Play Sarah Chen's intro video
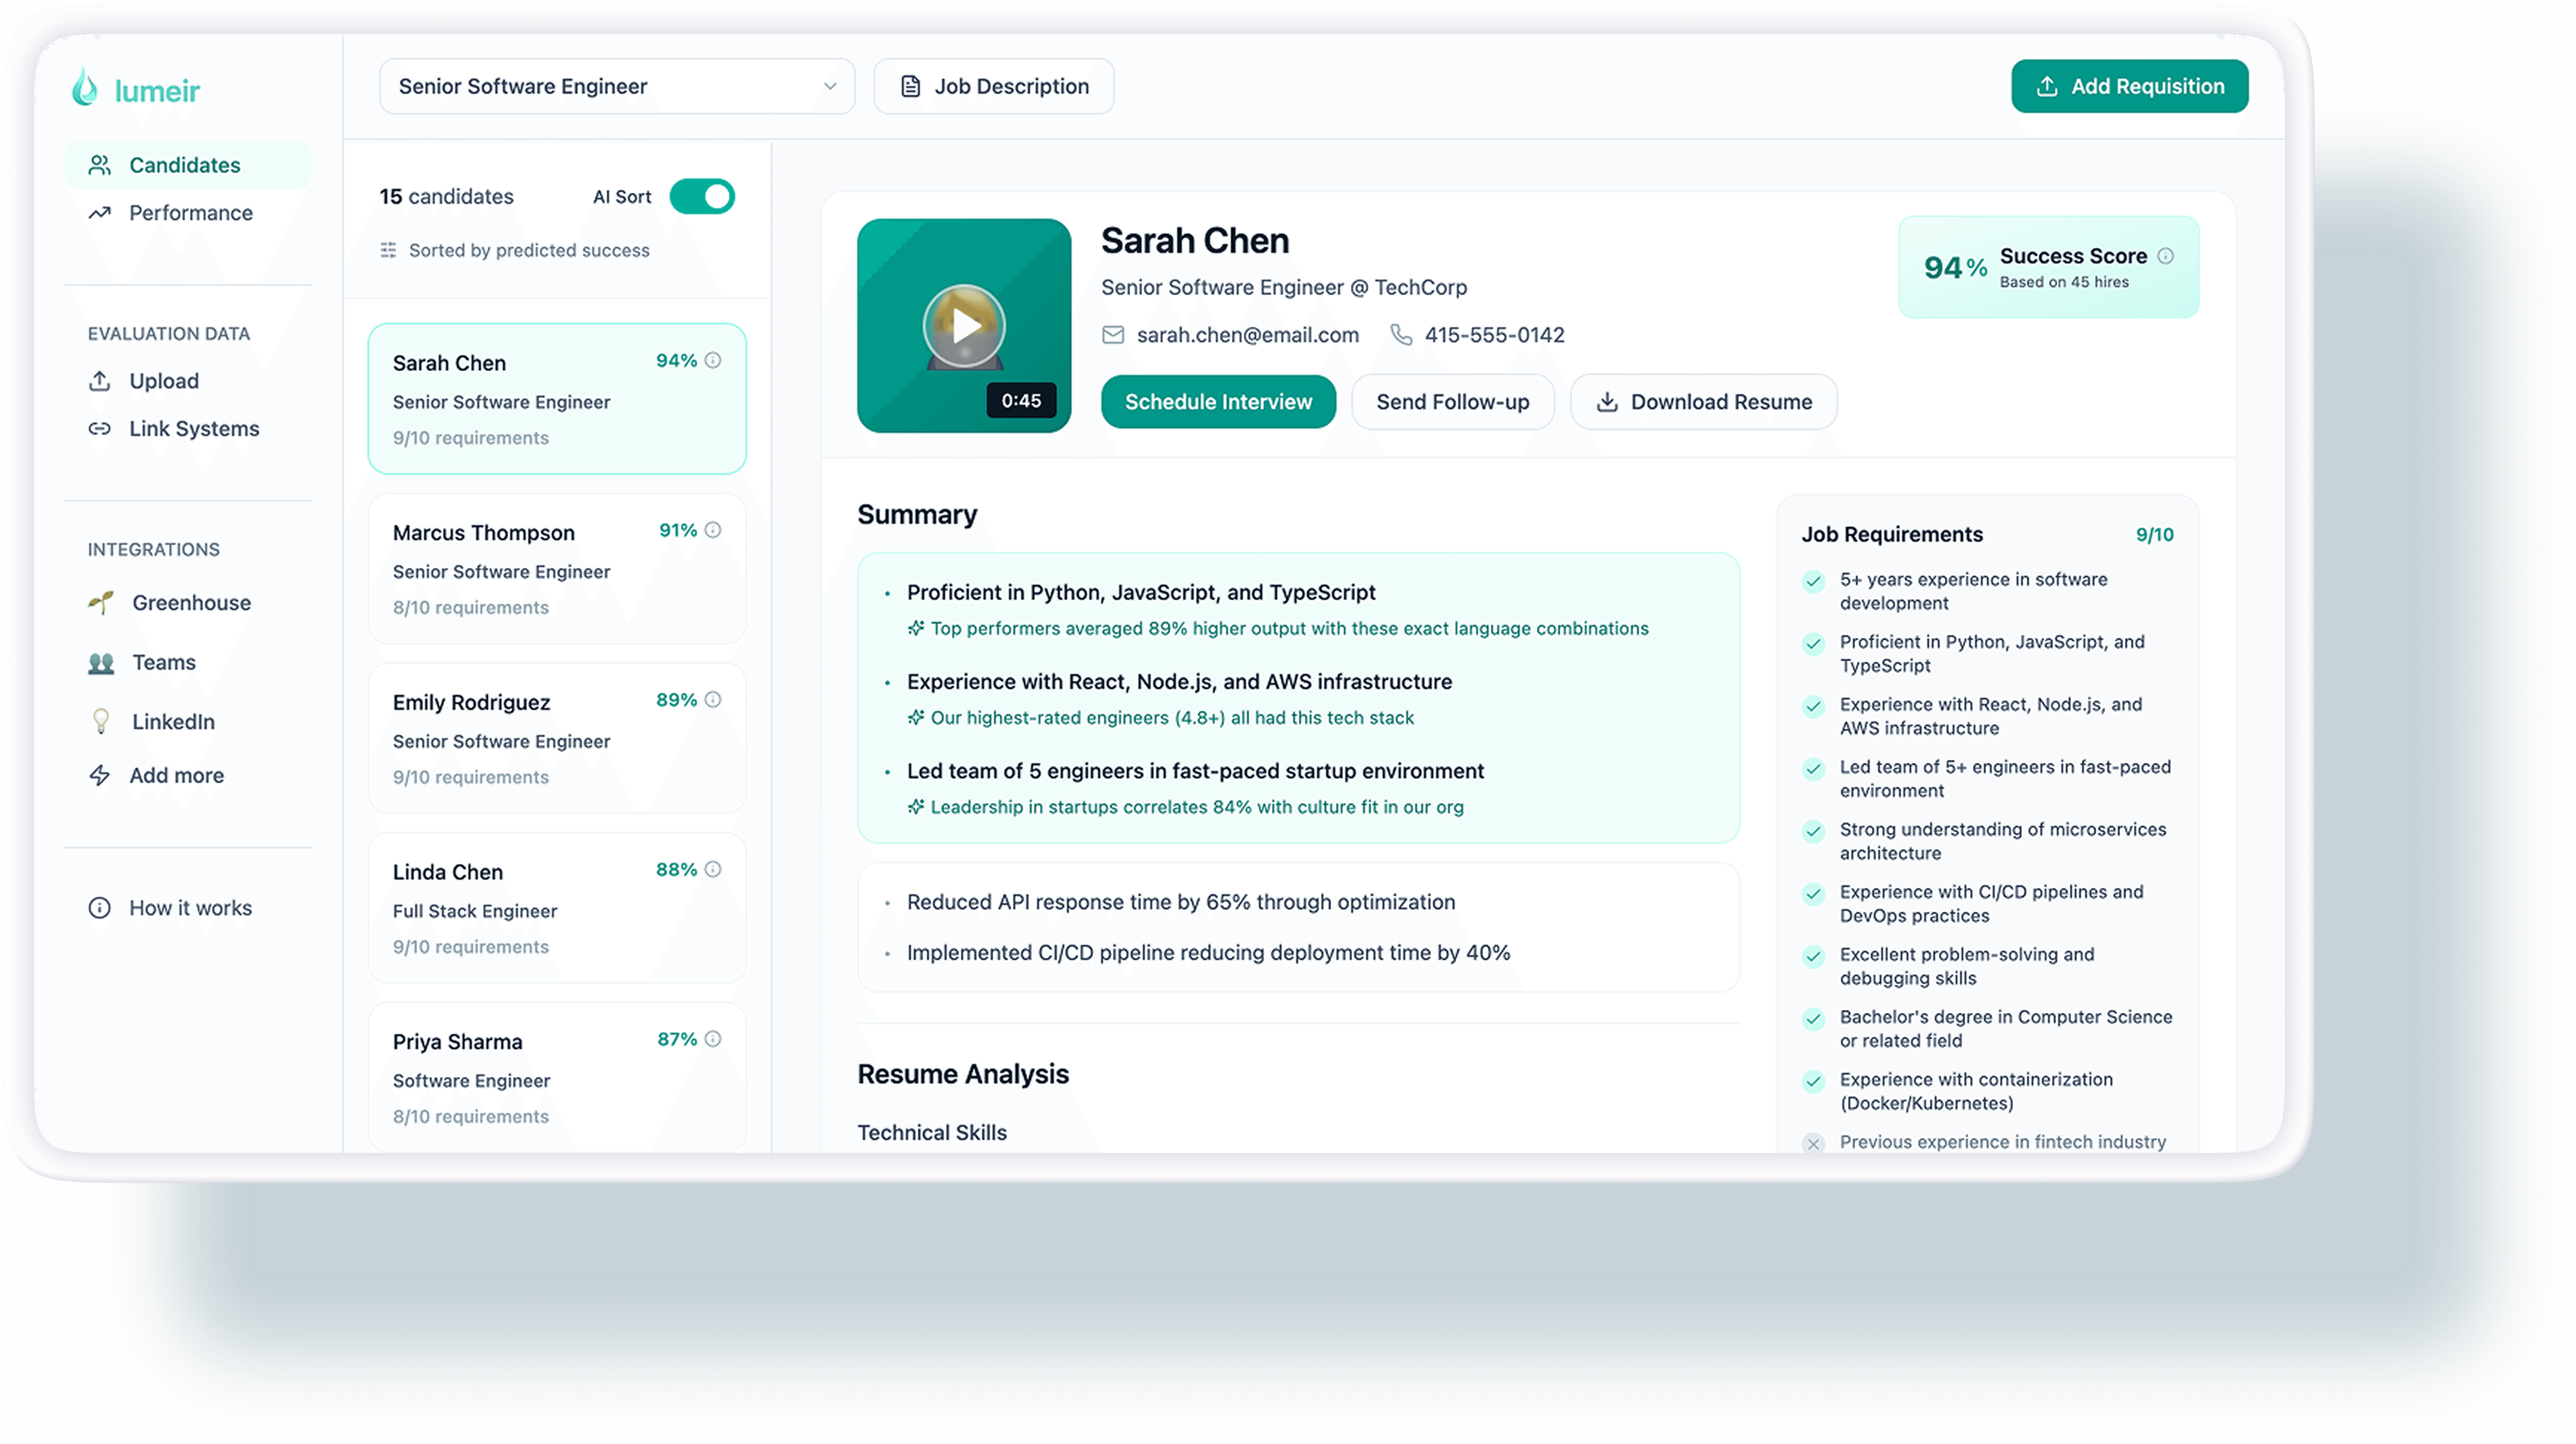The image size is (2576, 1444). (x=964, y=326)
